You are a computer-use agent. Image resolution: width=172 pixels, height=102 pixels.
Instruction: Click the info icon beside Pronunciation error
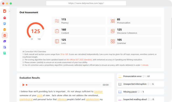coord(144,76)
